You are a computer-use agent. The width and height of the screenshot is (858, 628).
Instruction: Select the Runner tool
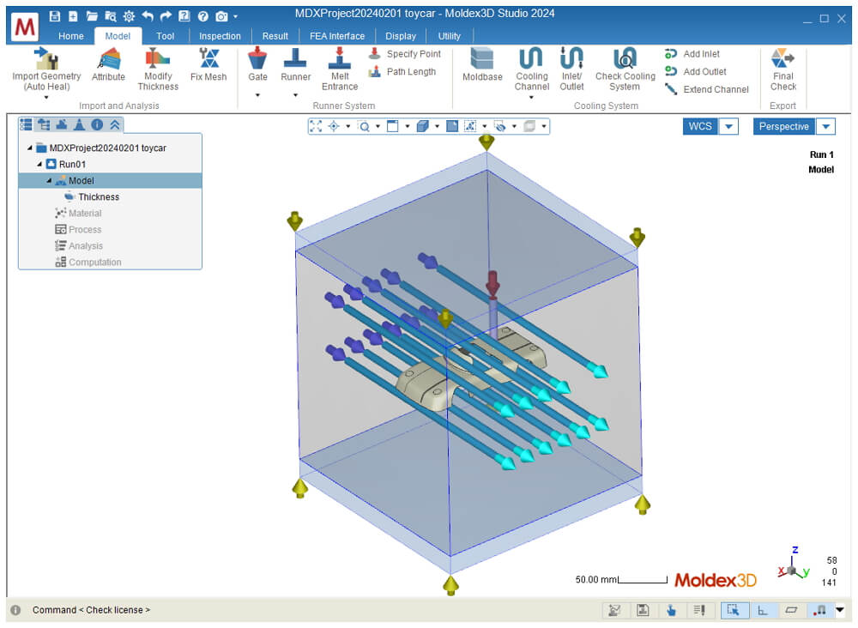(x=295, y=64)
